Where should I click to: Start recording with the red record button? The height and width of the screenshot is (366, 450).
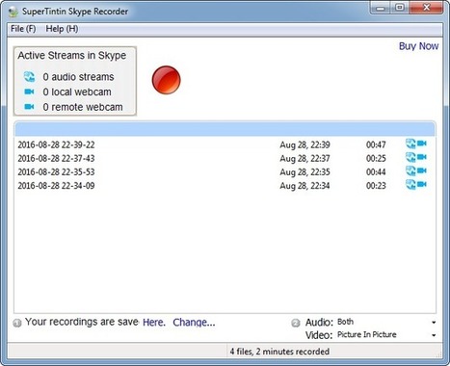166,80
